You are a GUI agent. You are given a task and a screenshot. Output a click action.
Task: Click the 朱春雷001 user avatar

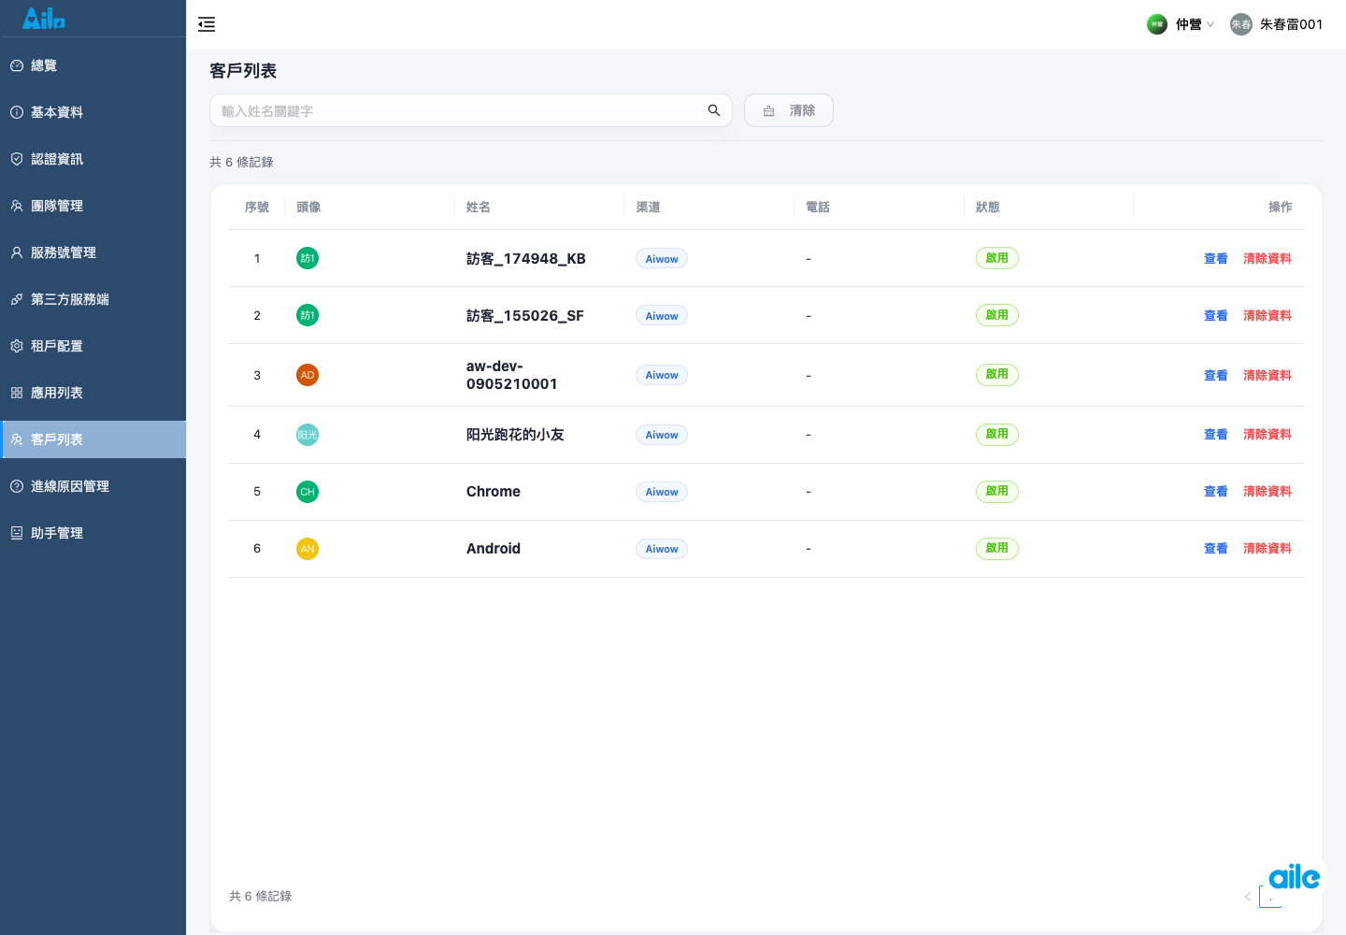click(1241, 24)
